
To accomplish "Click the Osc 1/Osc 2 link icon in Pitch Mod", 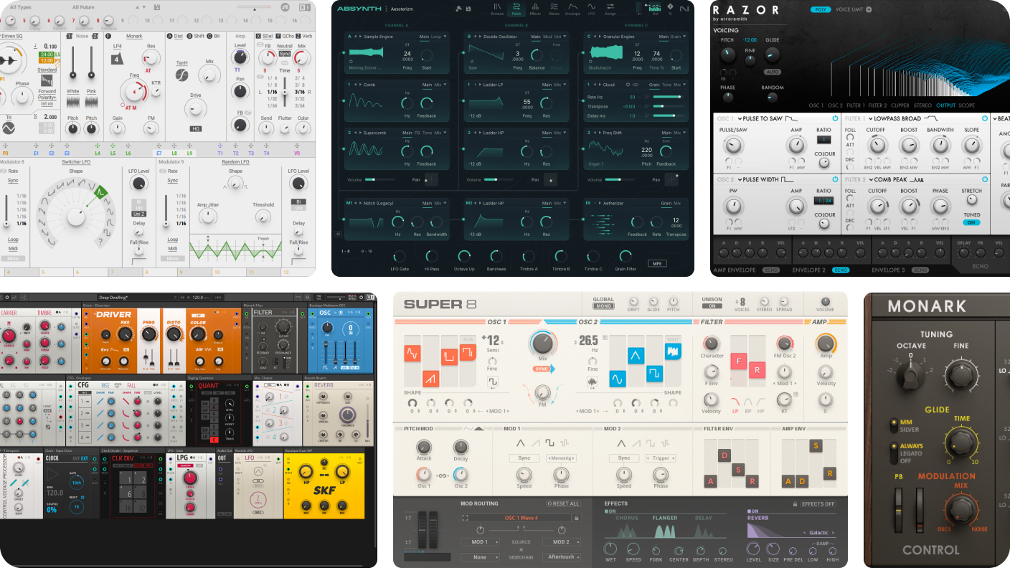I will (x=443, y=475).
